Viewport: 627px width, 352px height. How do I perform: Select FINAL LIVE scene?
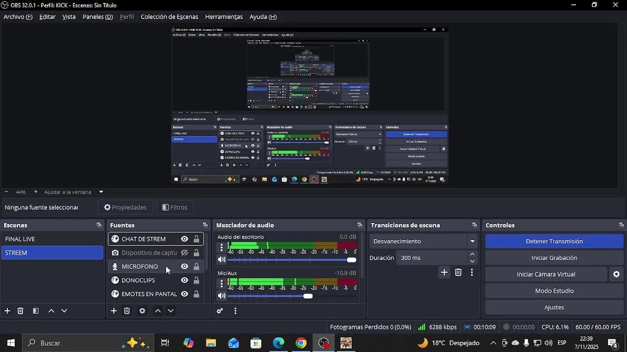[x=52, y=239]
